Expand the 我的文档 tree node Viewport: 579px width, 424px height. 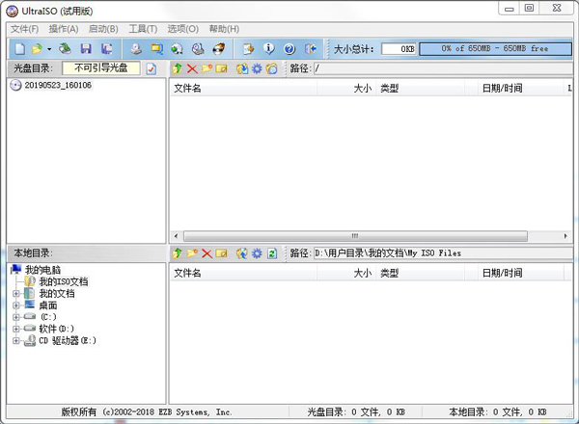(15, 294)
